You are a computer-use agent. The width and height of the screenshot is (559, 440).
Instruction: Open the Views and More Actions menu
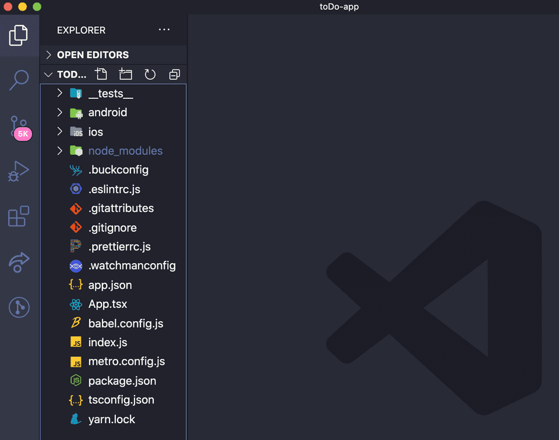tap(164, 30)
